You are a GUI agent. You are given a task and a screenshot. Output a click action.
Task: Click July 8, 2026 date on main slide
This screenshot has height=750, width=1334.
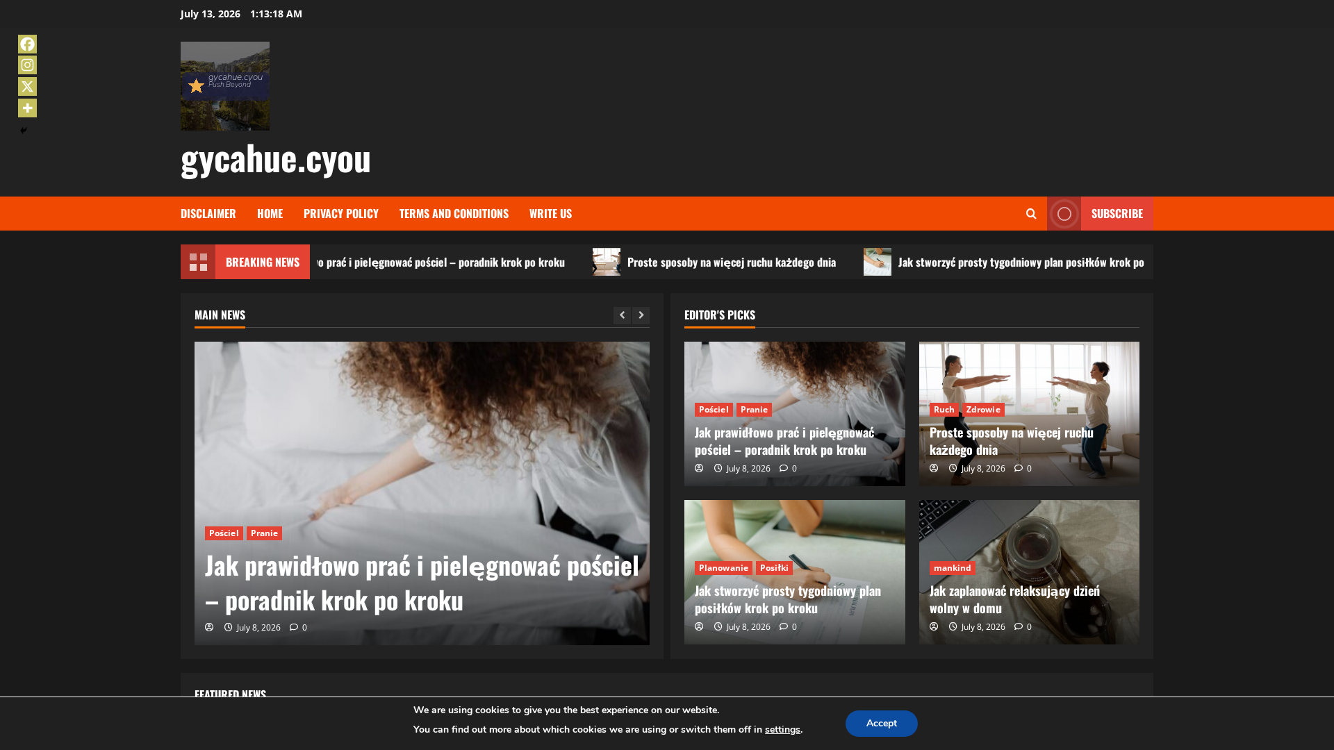[258, 628]
